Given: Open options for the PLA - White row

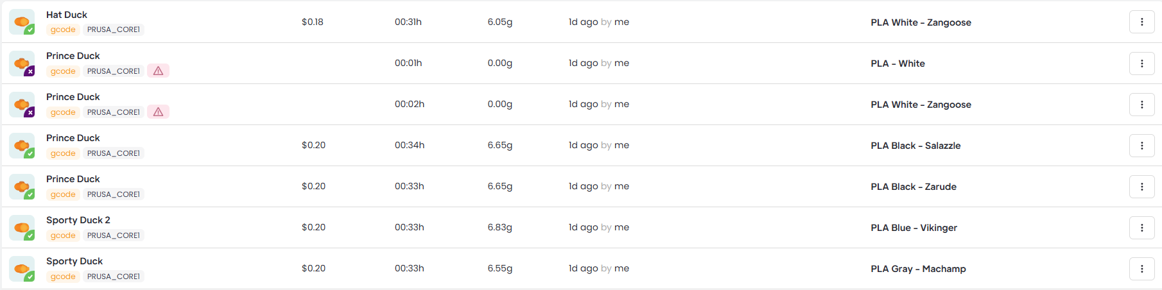Looking at the screenshot, I should 1141,64.
